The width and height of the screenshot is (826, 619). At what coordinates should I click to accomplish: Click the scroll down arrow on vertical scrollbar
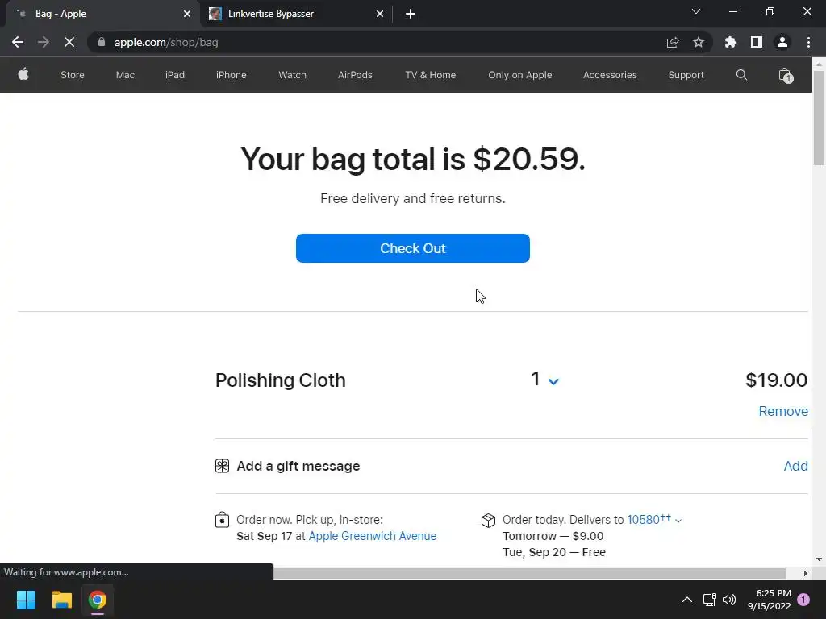click(819, 559)
